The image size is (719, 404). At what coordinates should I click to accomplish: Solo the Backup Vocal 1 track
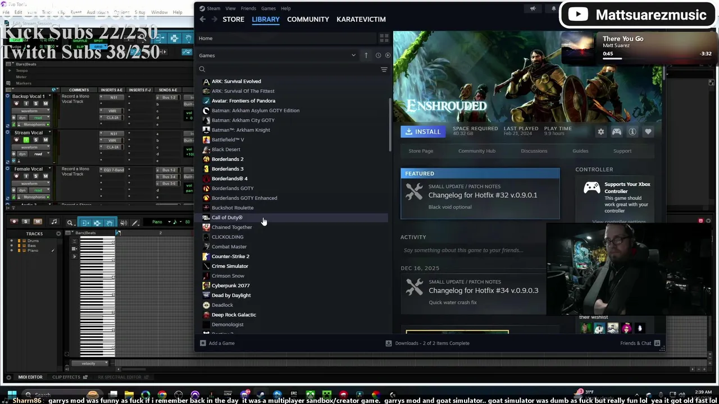[35, 104]
